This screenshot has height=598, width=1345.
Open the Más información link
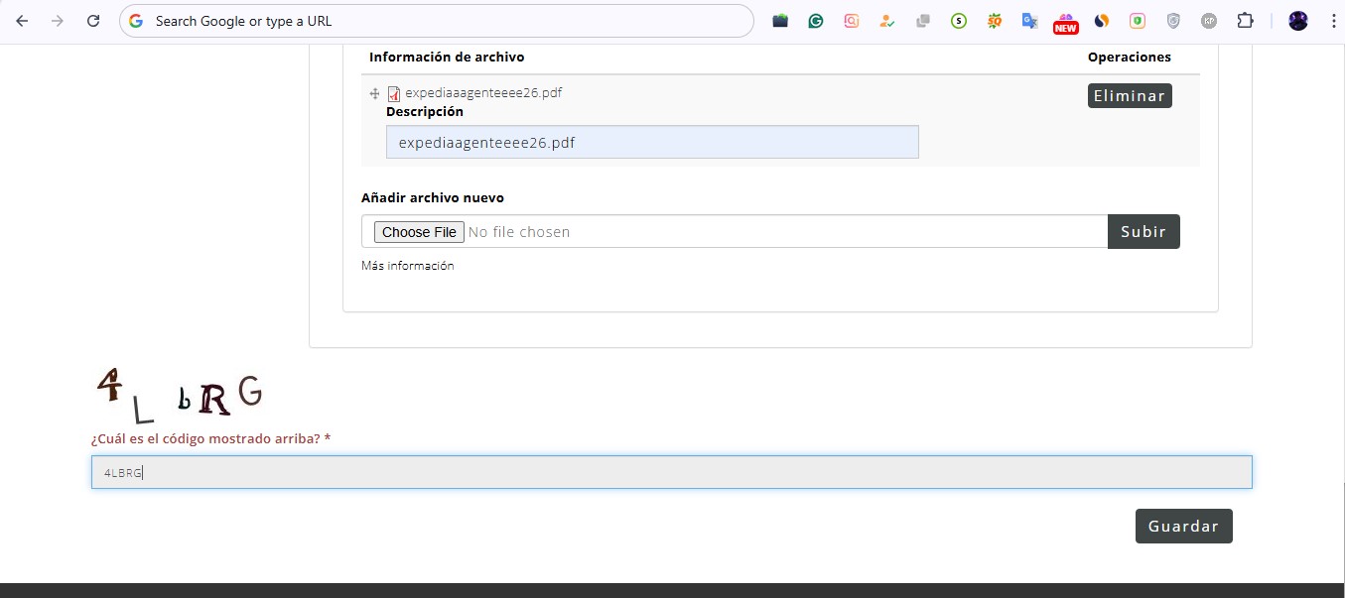pos(408,266)
